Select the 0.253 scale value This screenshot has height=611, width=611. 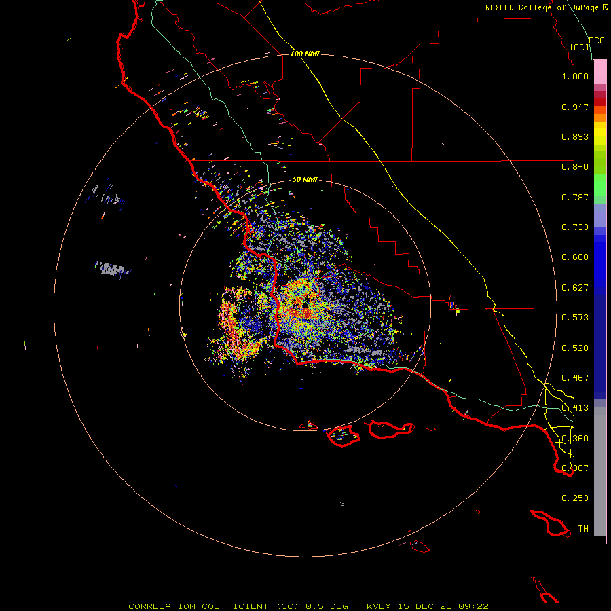pos(575,498)
